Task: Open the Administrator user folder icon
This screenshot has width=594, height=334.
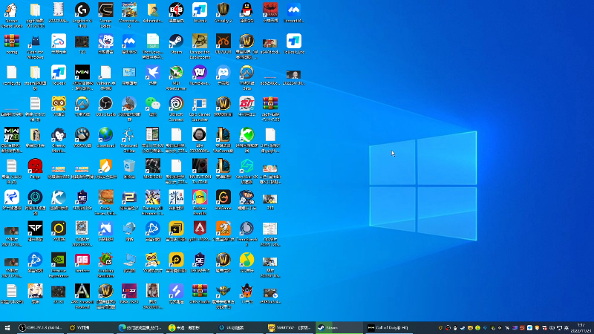Action: (x=153, y=13)
